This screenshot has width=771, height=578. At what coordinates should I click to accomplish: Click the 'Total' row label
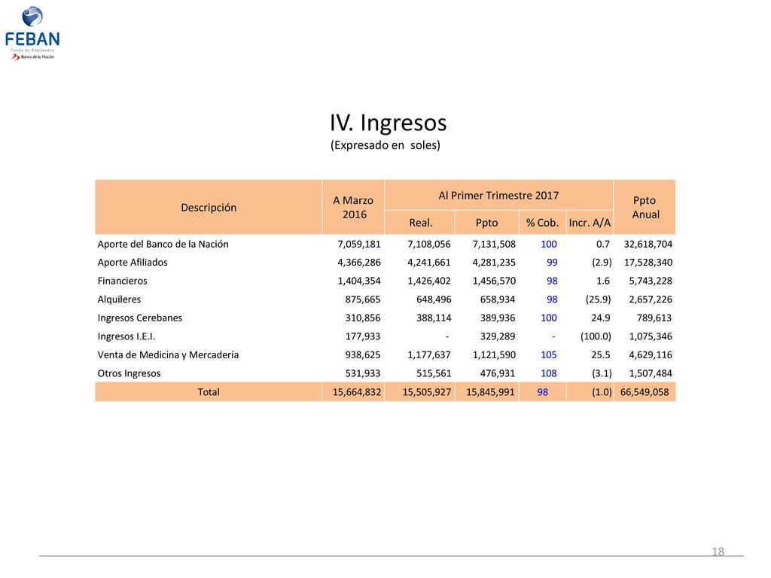[x=209, y=392]
